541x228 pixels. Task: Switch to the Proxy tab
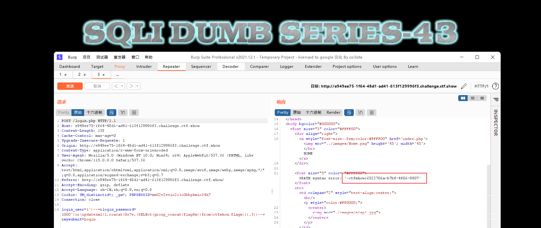point(120,67)
